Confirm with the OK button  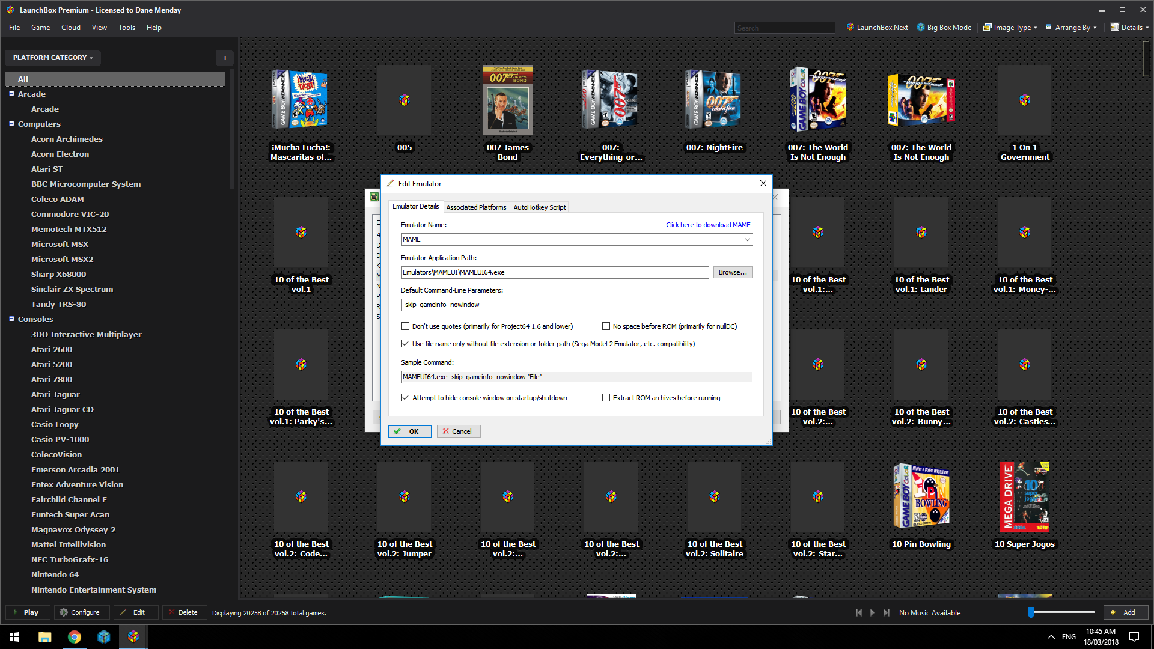(410, 431)
